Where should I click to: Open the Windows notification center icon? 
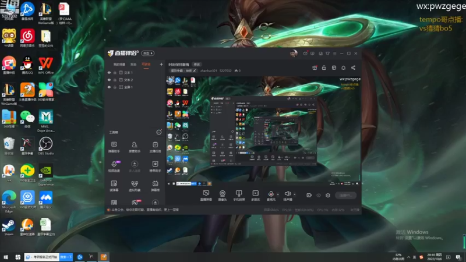[x=458, y=257]
